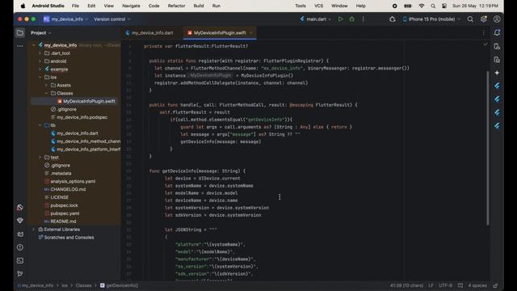
Task: Open IDE settings gear icon
Action: (483, 19)
